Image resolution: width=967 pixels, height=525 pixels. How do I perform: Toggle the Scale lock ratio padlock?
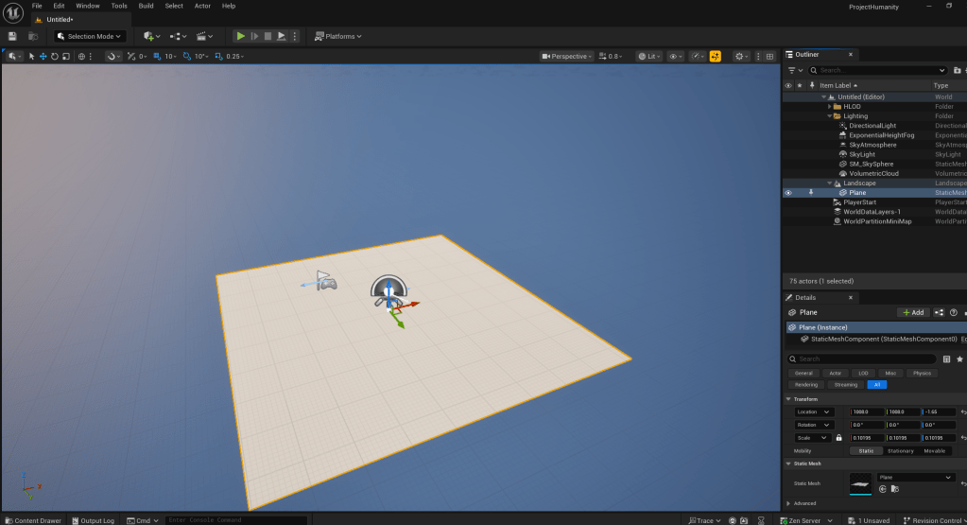click(838, 438)
